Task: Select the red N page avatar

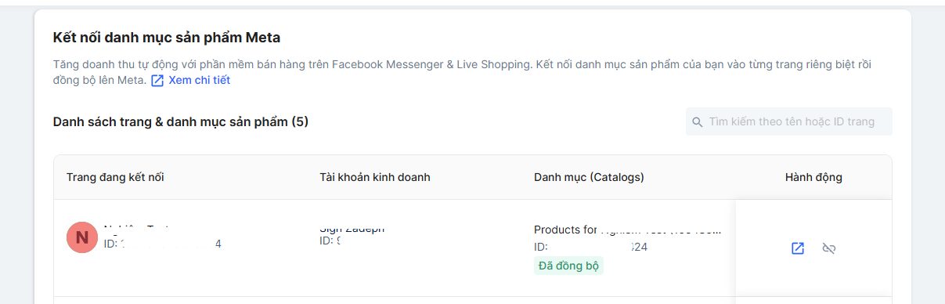Action: click(x=82, y=237)
